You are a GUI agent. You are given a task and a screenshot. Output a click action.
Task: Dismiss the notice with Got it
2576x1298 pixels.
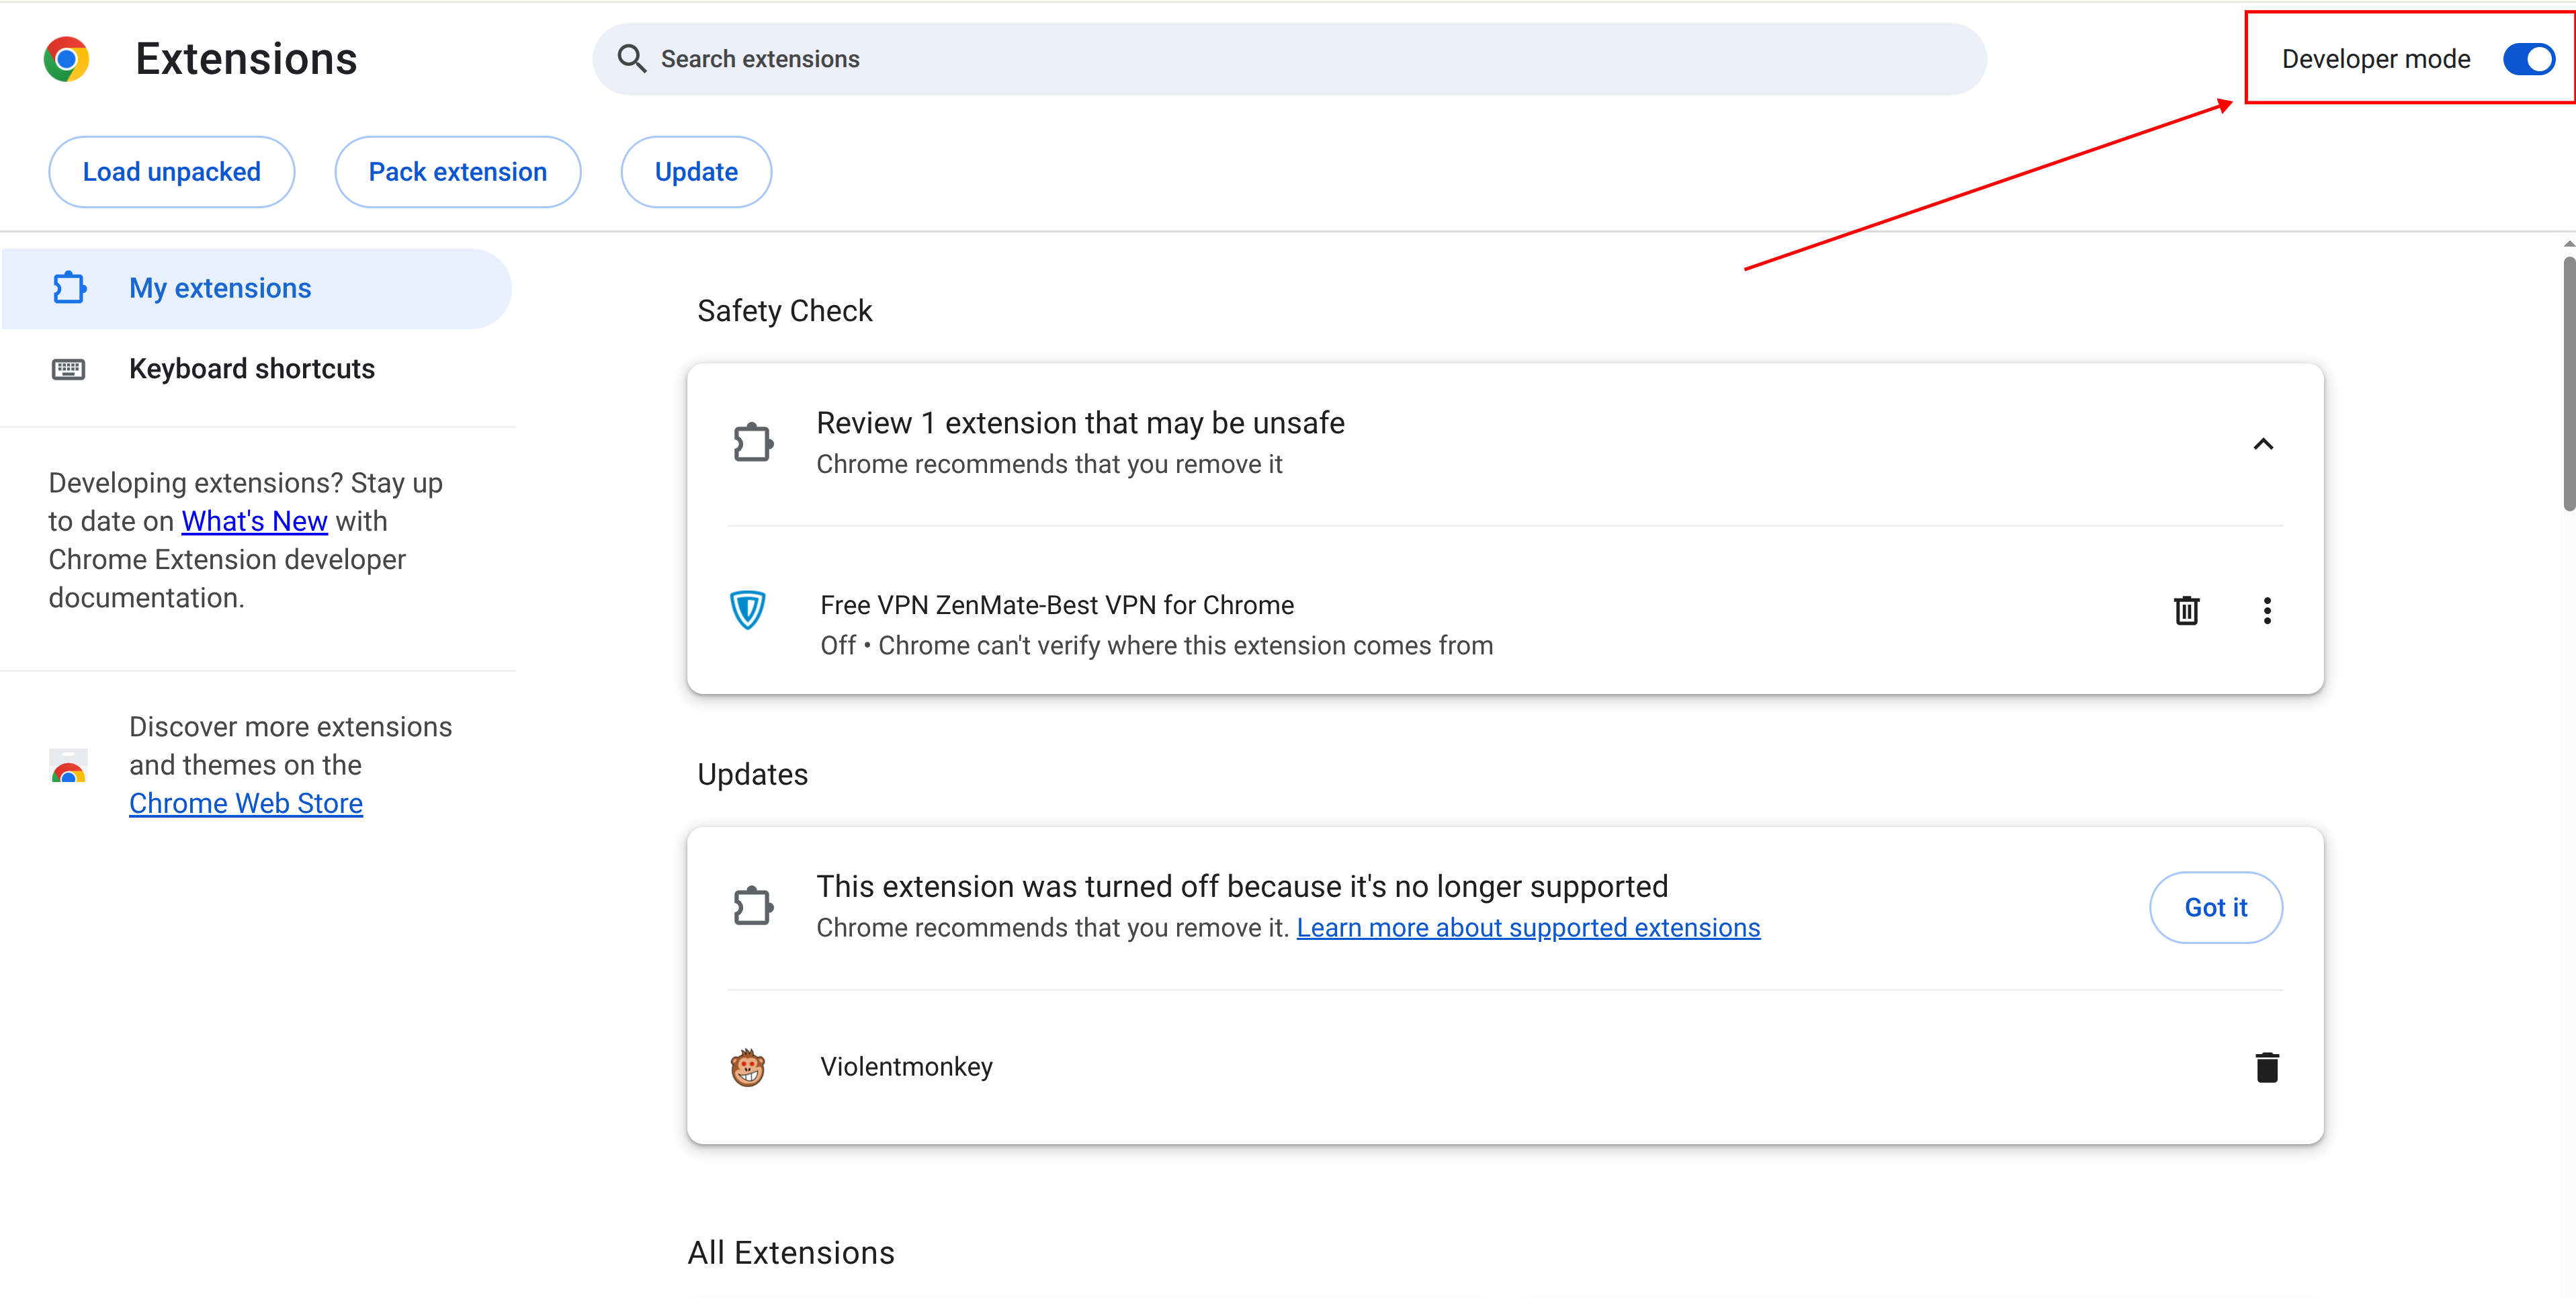pyautogui.click(x=2215, y=907)
